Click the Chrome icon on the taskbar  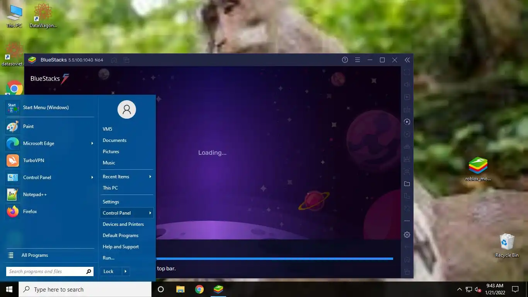tap(199, 289)
